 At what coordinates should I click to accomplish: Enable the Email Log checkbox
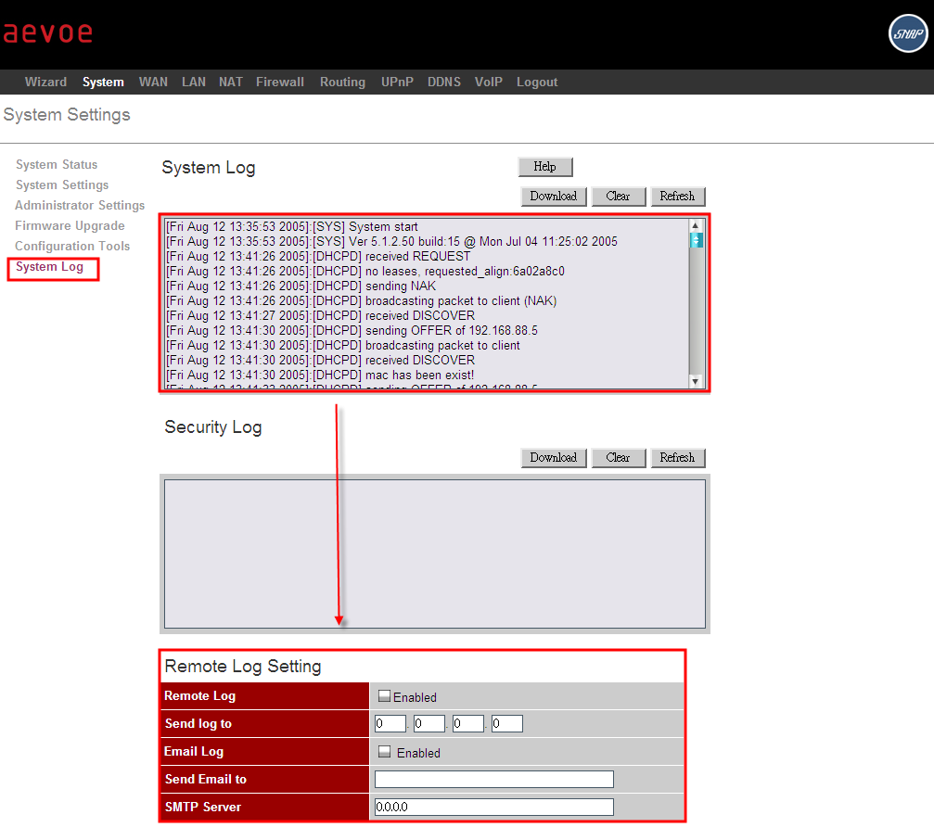[x=384, y=751]
